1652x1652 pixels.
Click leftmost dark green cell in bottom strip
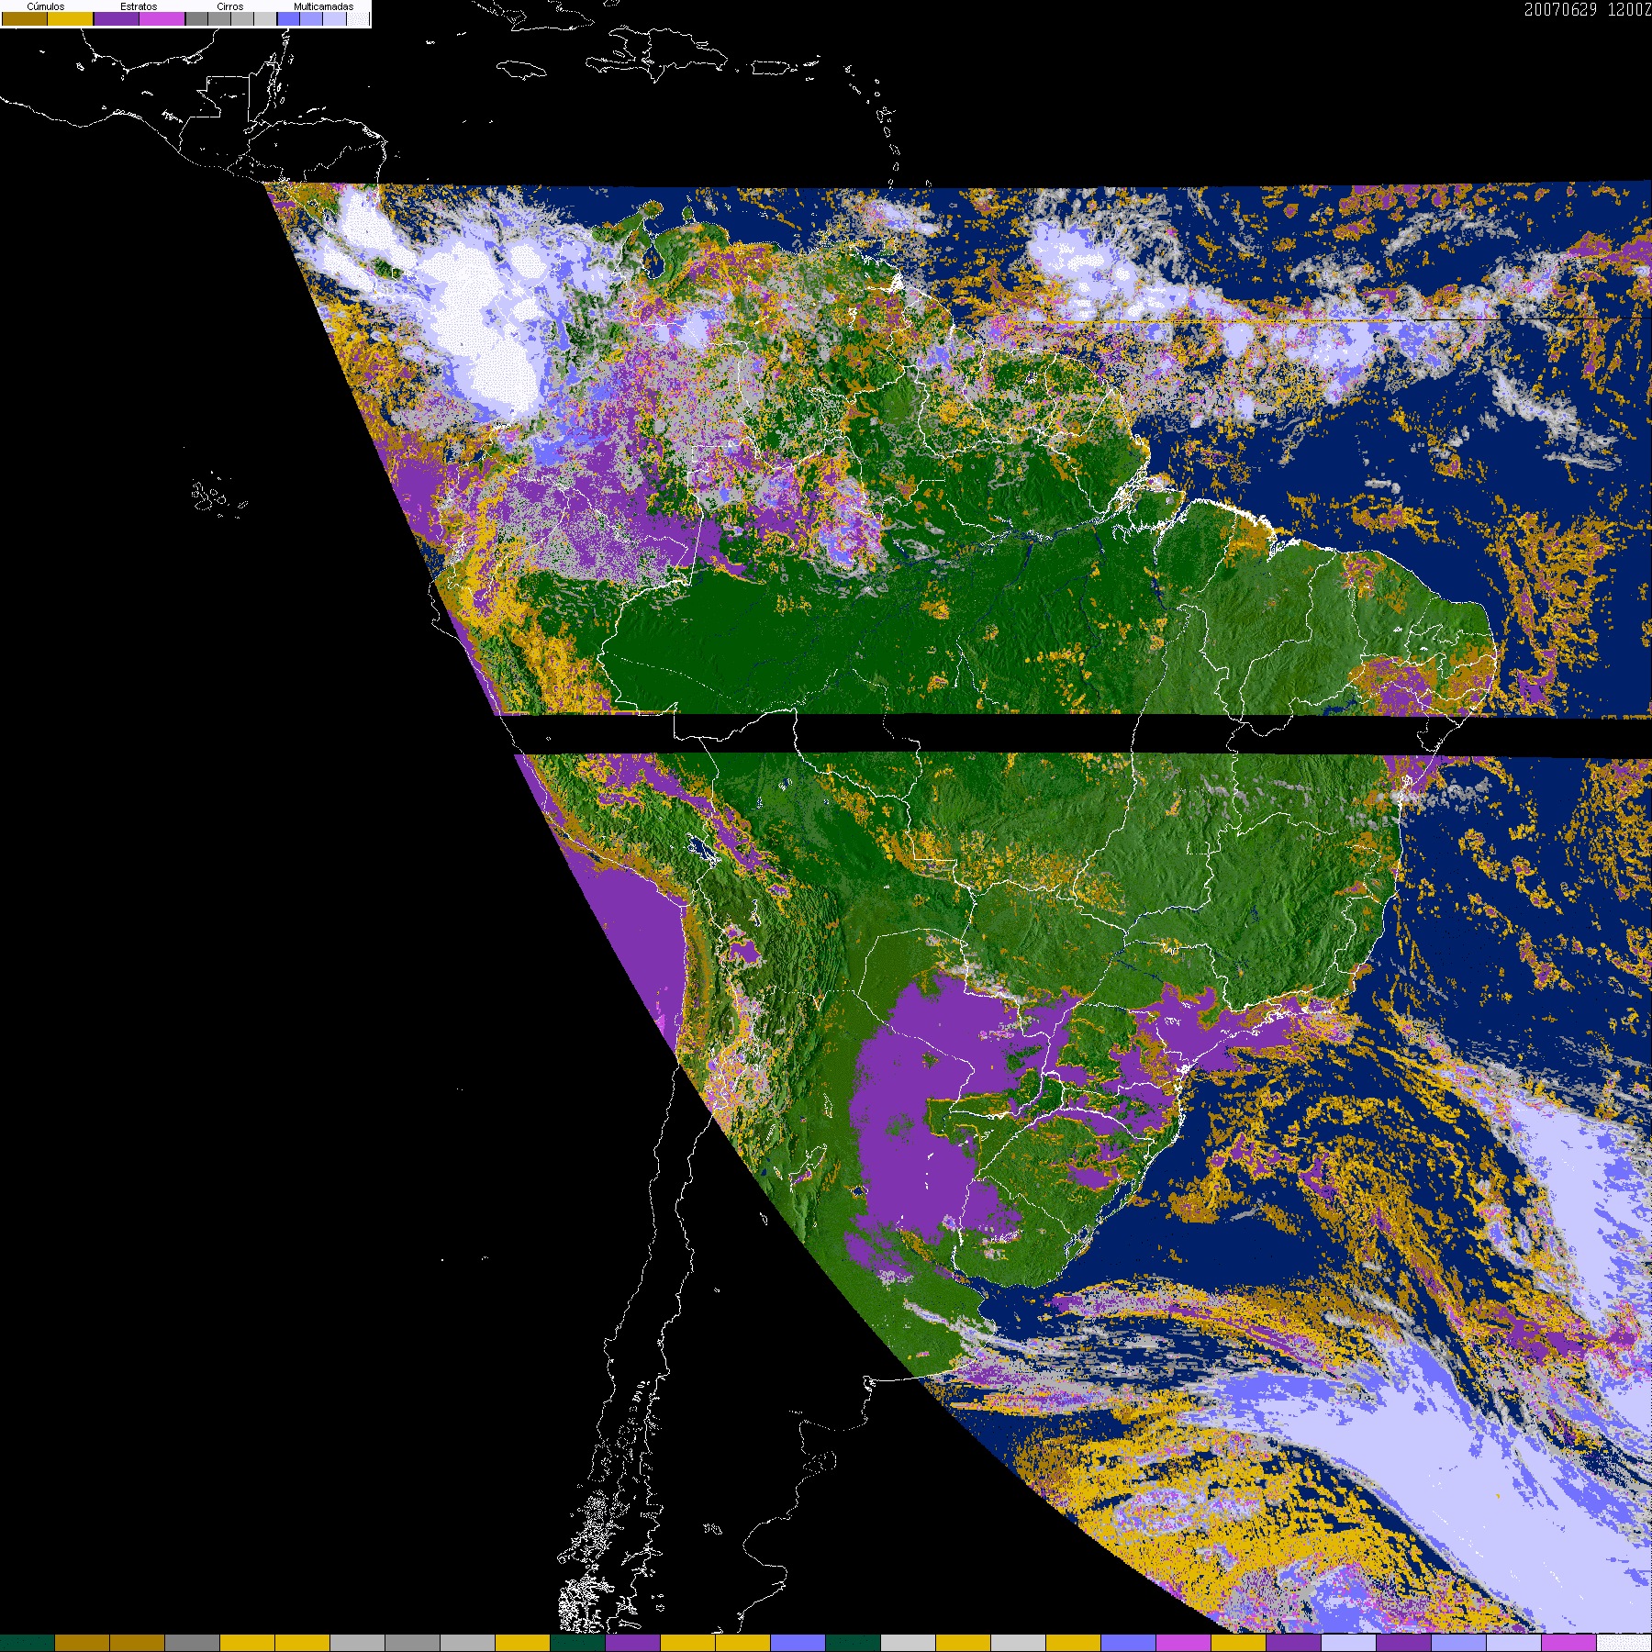tap(28, 1643)
